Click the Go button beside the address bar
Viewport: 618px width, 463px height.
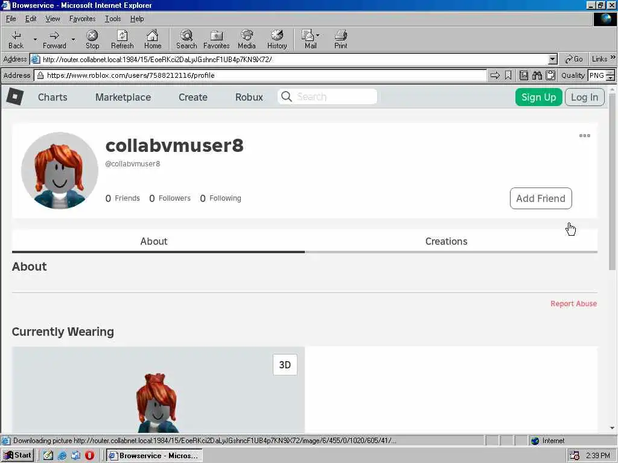(573, 59)
